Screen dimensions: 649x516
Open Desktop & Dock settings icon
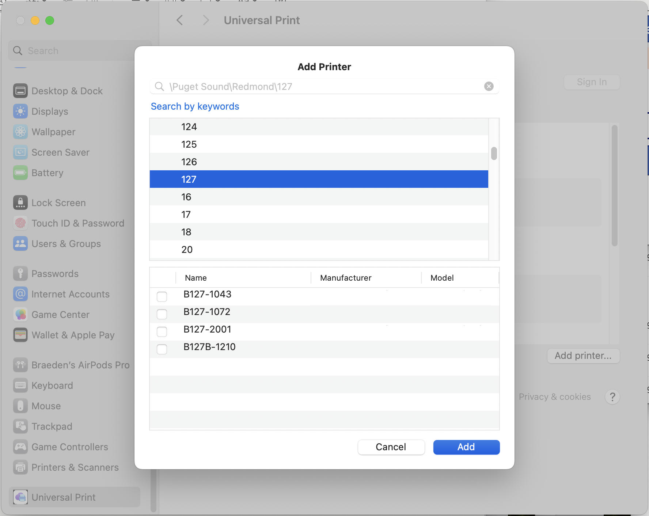(20, 91)
